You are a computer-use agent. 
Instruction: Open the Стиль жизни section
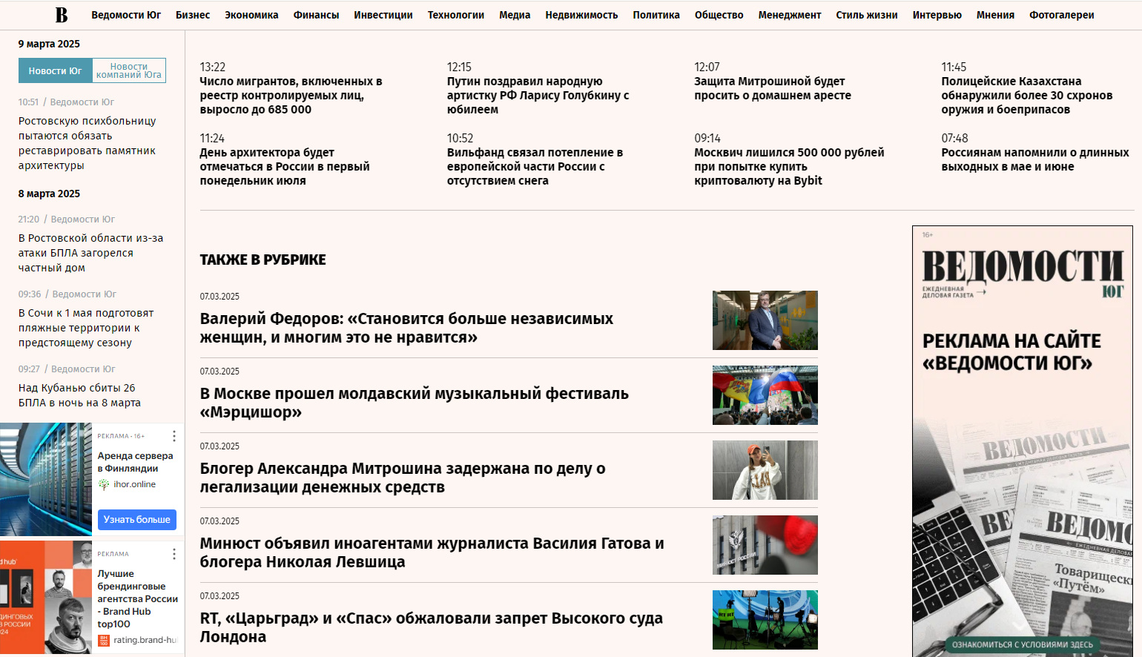click(867, 15)
